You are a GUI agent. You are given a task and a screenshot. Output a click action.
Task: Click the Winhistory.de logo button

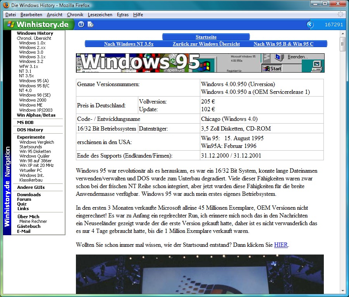[38, 24]
